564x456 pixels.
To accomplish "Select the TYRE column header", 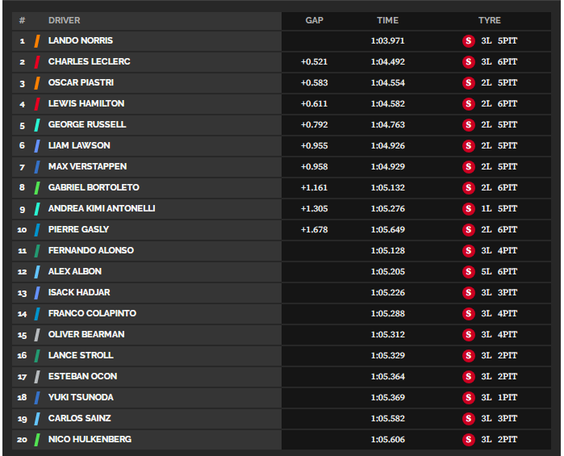I will [x=490, y=20].
